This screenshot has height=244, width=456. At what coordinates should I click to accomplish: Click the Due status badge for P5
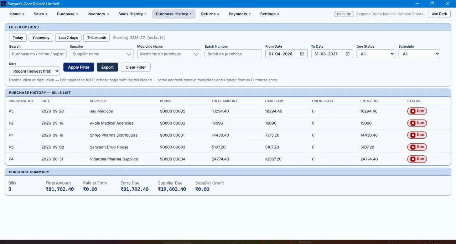417,111
